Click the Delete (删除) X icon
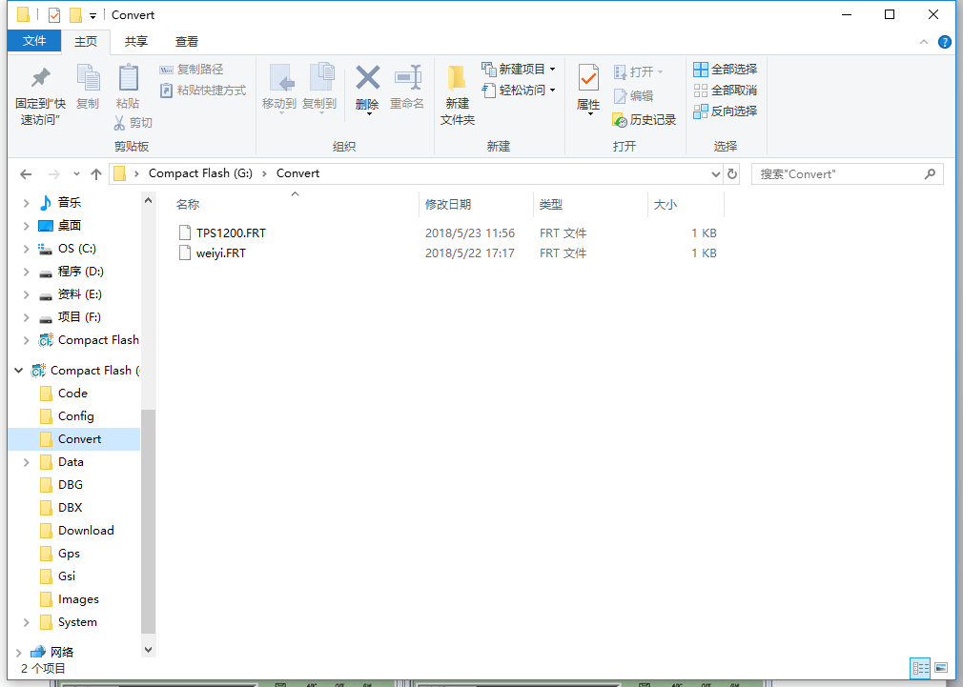963x687 pixels. click(x=367, y=78)
